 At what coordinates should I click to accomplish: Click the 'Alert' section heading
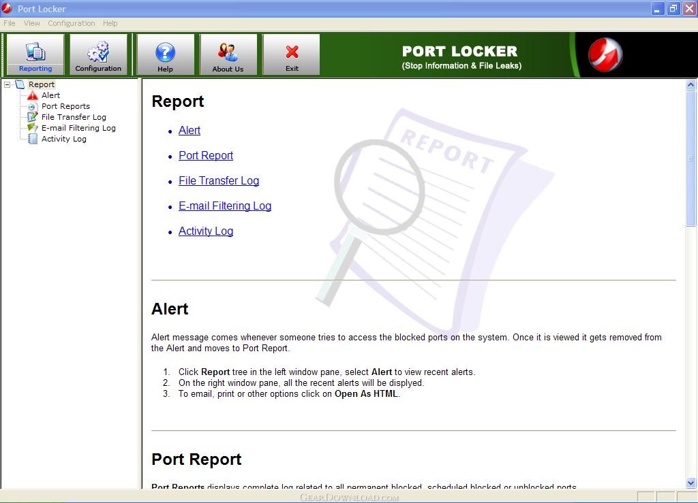(170, 309)
